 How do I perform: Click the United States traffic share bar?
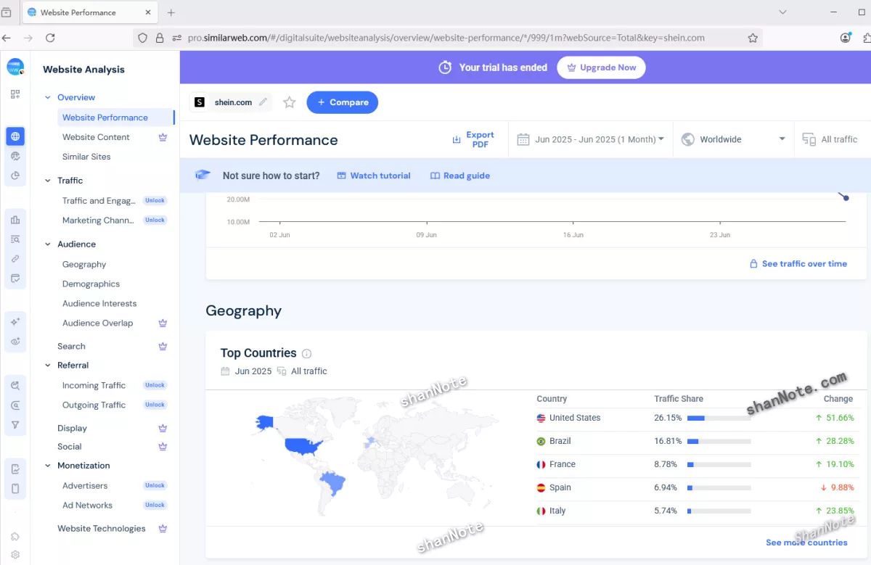point(719,418)
